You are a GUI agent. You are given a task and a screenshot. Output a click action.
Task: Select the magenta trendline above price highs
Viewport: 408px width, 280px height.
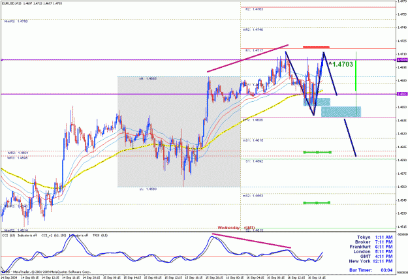(x=247, y=58)
